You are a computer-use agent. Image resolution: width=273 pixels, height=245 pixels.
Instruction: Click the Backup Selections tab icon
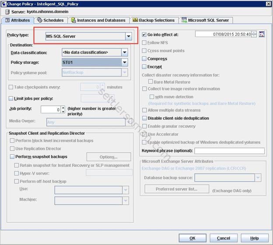[135, 20]
